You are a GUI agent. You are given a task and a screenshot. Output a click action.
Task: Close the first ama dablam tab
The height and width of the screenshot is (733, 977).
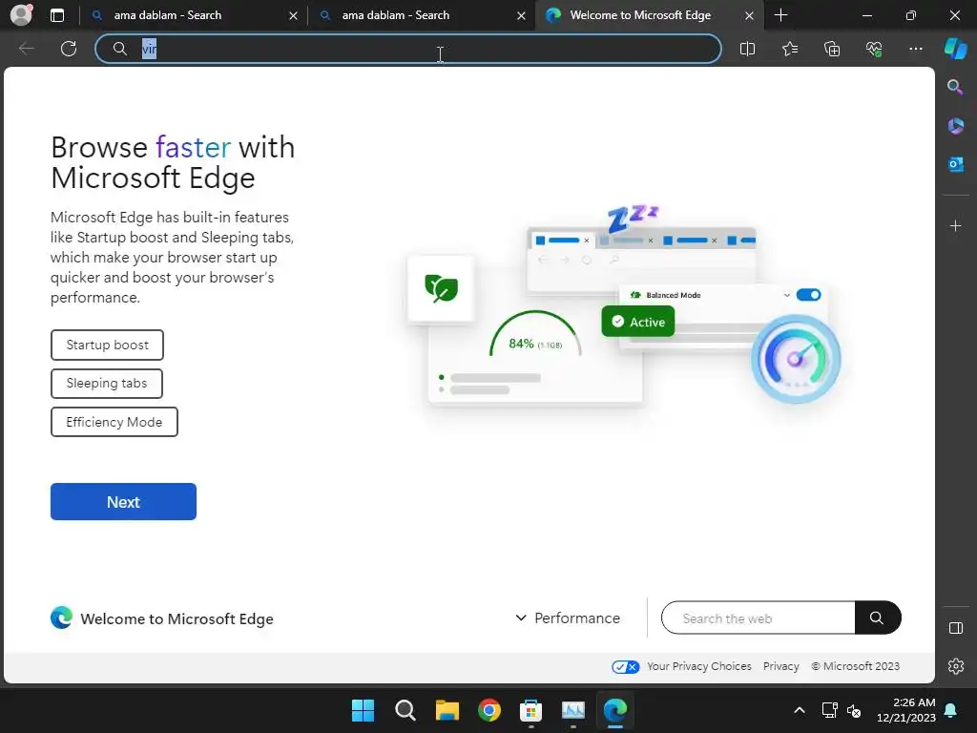tap(294, 15)
